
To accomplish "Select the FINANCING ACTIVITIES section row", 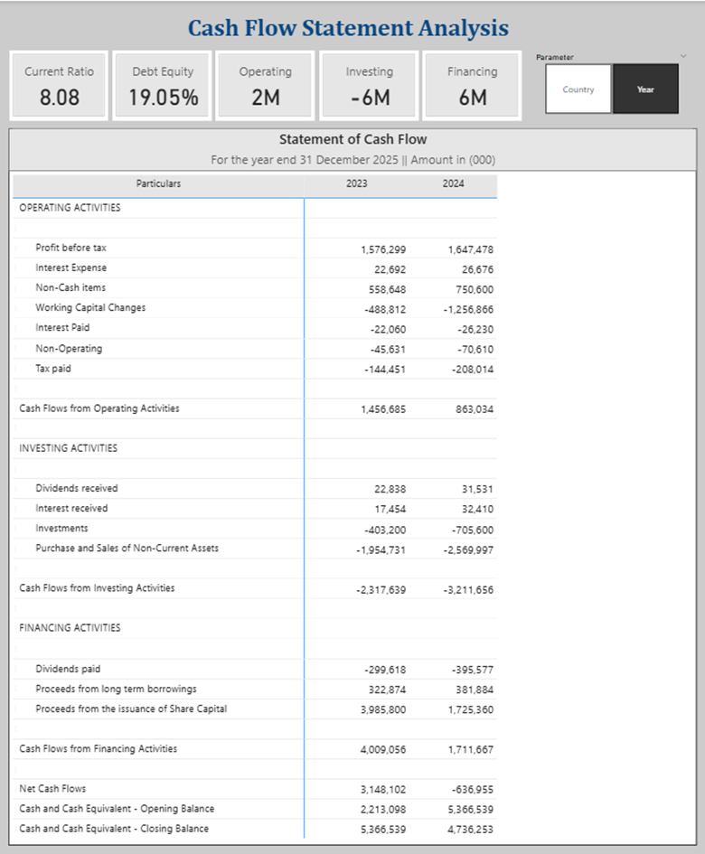I will tap(70, 627).
